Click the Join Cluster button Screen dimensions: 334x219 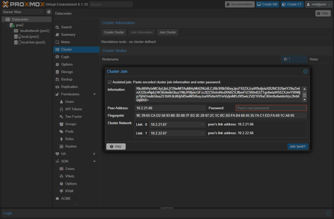pyautogui.click(x=168, y=32)
